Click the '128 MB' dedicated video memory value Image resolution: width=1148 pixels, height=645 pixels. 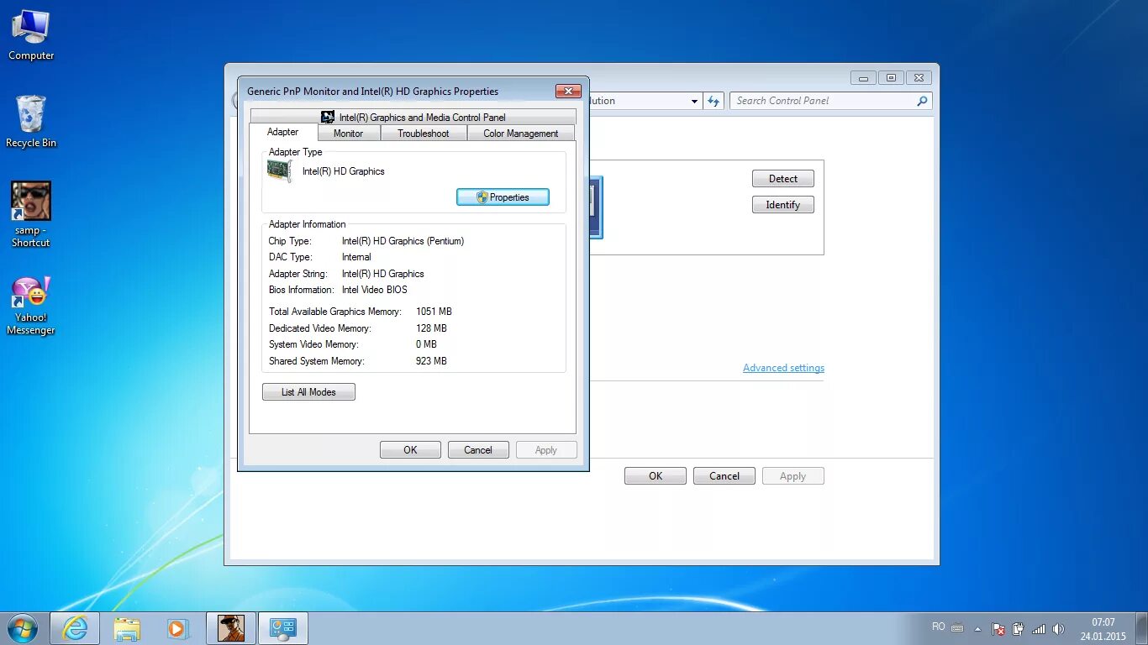pyautogui.click(x=431, y=328)
